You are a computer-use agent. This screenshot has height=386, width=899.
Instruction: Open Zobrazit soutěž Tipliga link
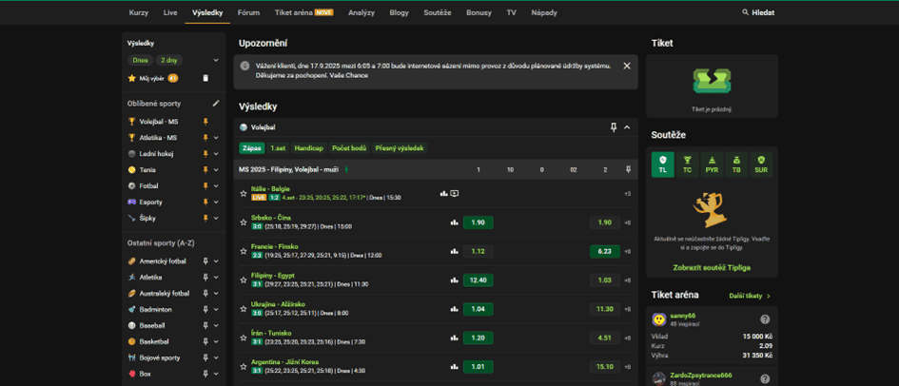point(712,267)
